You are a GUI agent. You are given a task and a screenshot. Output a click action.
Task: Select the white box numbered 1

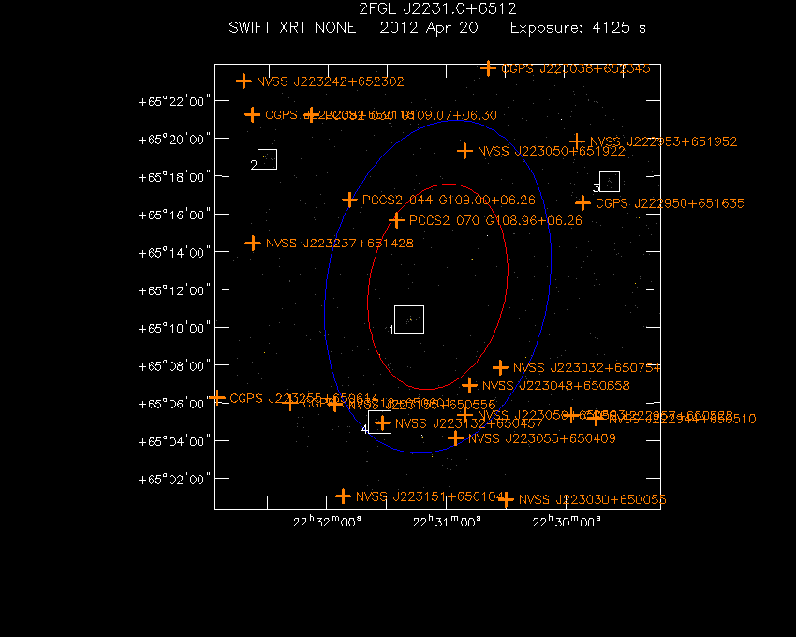pyautogui.click(x=409, y=319)
